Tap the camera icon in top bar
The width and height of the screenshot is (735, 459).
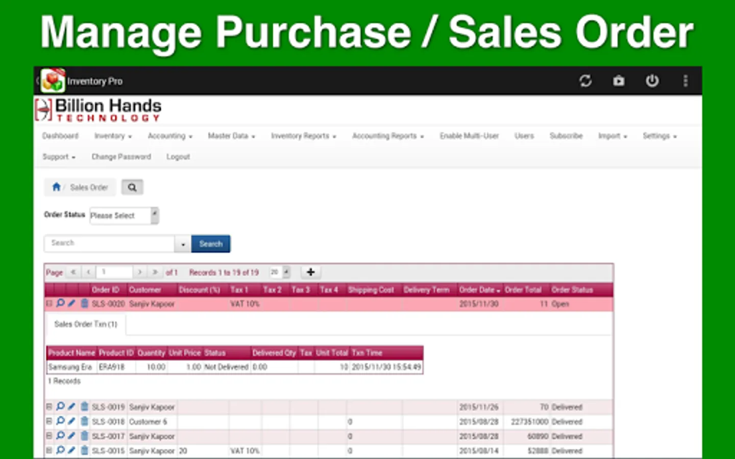(x=619, y=81)
